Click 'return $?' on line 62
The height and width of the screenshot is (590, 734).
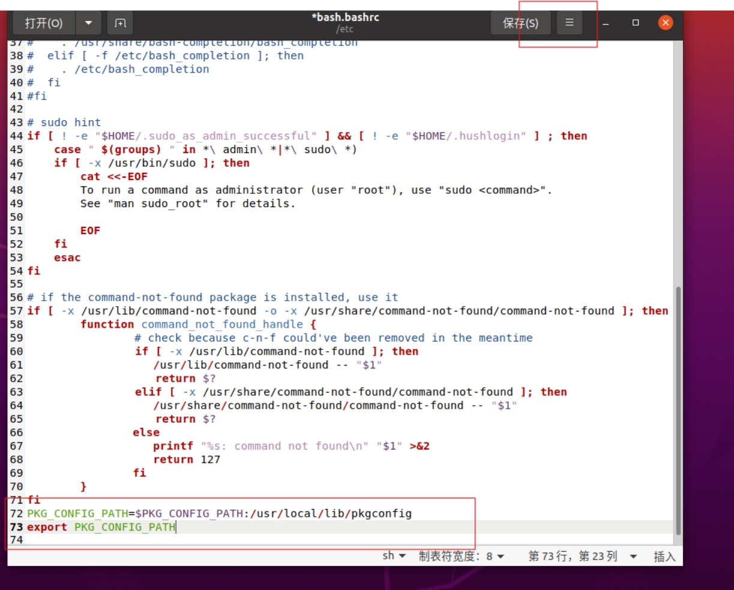(x=185, y=378)
